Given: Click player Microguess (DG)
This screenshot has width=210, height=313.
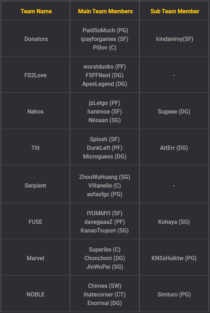Looking at the screenshot, I should point(105,157).
